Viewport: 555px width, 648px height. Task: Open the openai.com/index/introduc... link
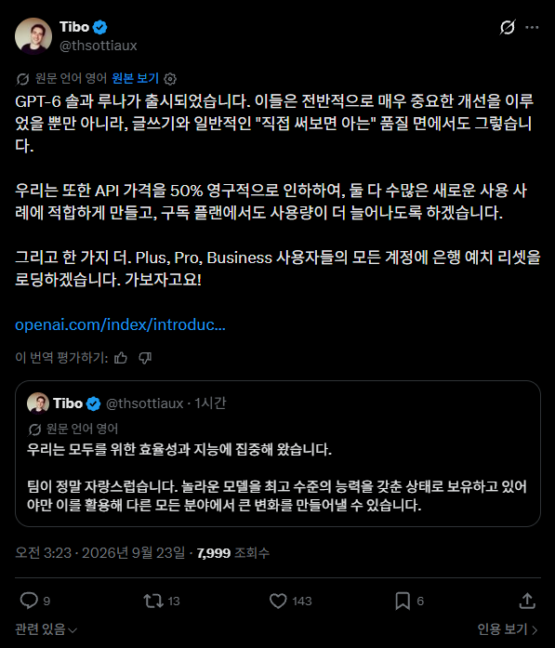point(120,324)
